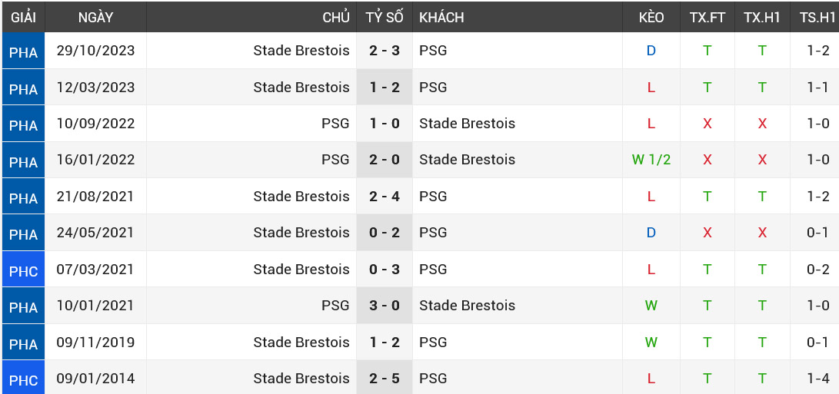Click the PHA badge for 21/08/2021 match

(23, 197)
